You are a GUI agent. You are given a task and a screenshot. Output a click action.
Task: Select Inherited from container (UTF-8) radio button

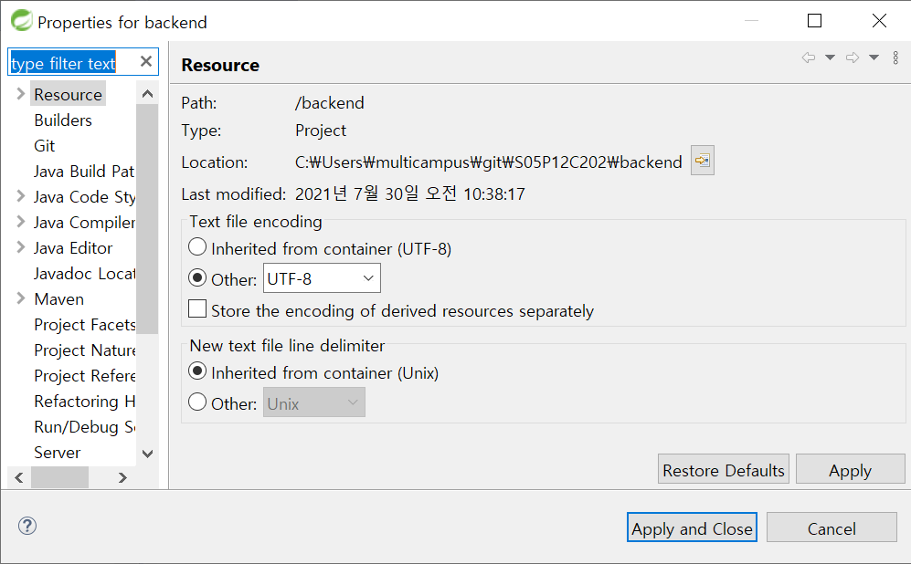196,246
